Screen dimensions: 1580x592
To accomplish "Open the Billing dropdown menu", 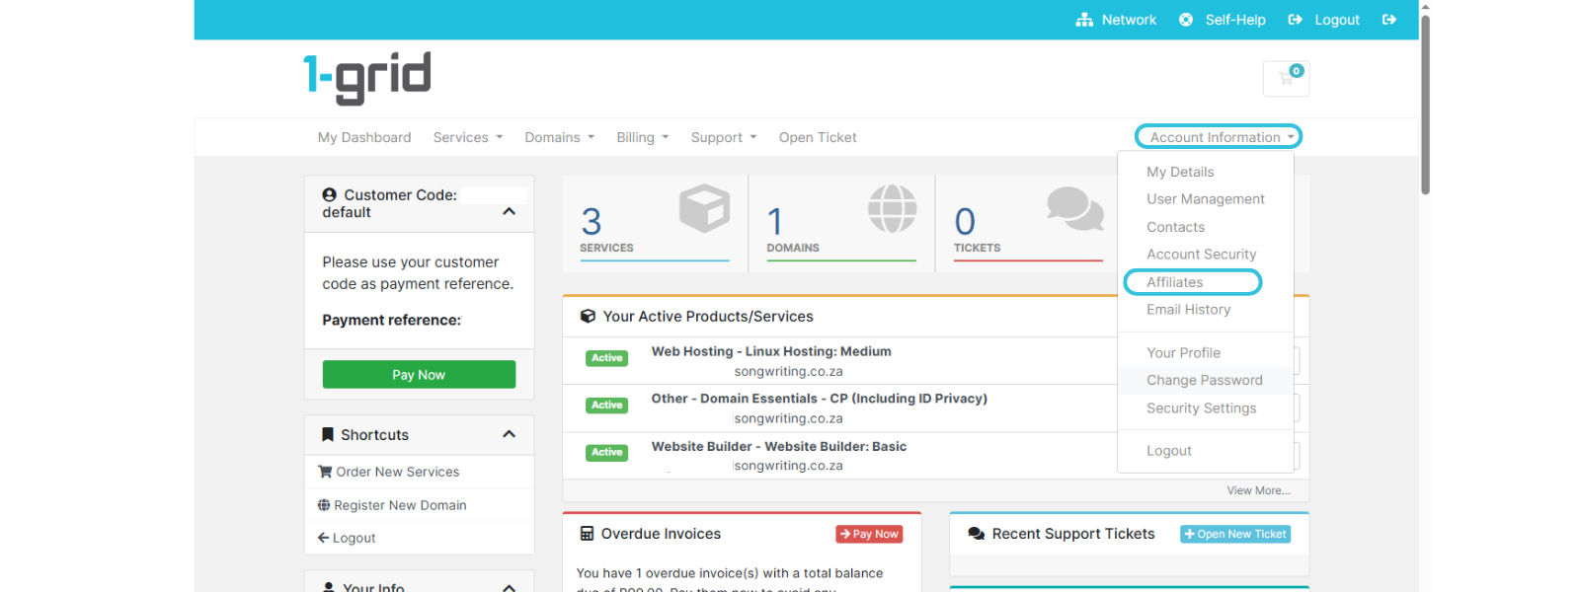I will 643,138.
